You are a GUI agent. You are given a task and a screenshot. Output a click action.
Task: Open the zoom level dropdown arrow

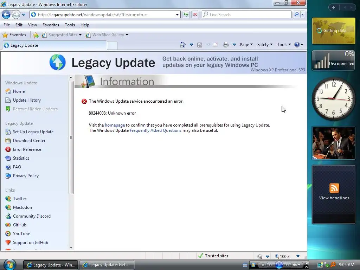(x=298, y=256)
